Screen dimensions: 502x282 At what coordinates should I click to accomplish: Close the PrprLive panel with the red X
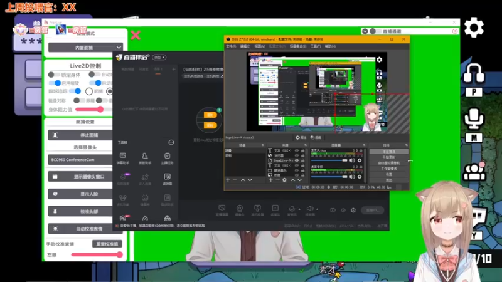pyautogui.click(x=136, y=35)
